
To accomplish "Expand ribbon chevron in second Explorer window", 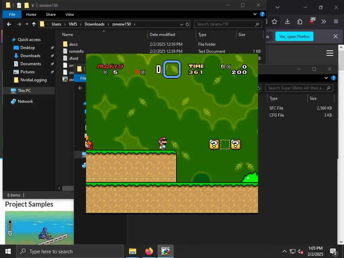I will point(326,78).
